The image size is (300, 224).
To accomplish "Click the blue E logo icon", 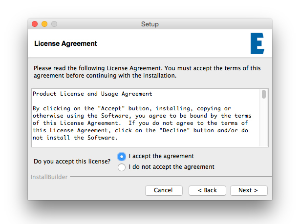I will (257, 44).
